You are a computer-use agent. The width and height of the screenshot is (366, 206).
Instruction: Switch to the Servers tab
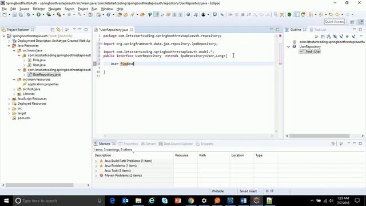149,144
